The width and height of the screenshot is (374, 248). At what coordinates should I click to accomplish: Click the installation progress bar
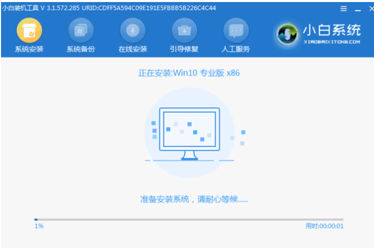coord(189,219)
